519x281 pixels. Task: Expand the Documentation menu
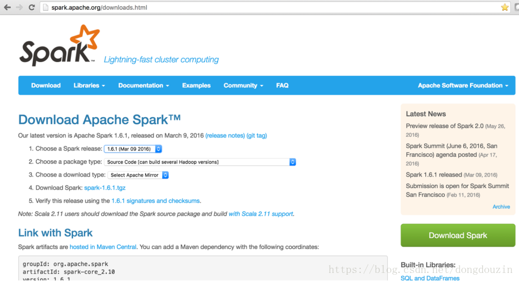144,85
